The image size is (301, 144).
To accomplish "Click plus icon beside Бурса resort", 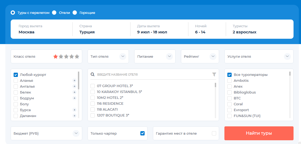I will pyautogui.click(x=74, y=110).
